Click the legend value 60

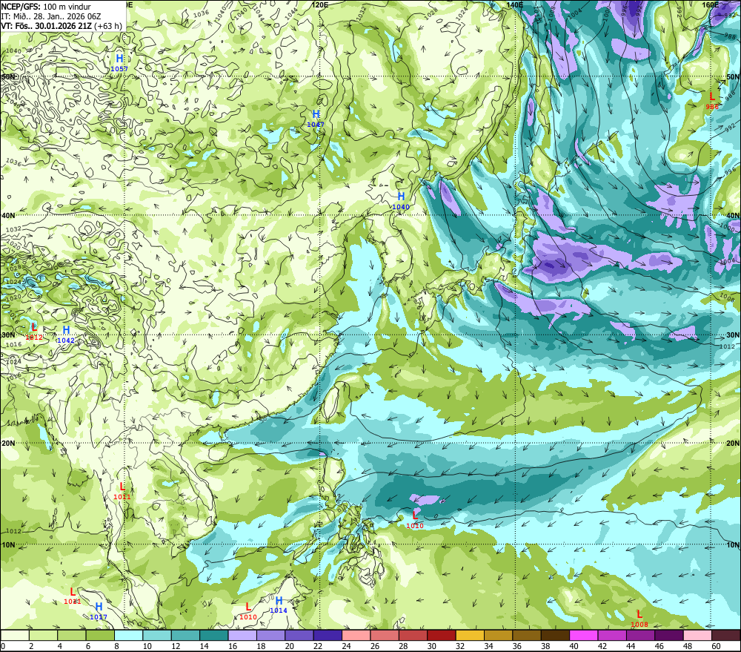[x=716, y=646]
